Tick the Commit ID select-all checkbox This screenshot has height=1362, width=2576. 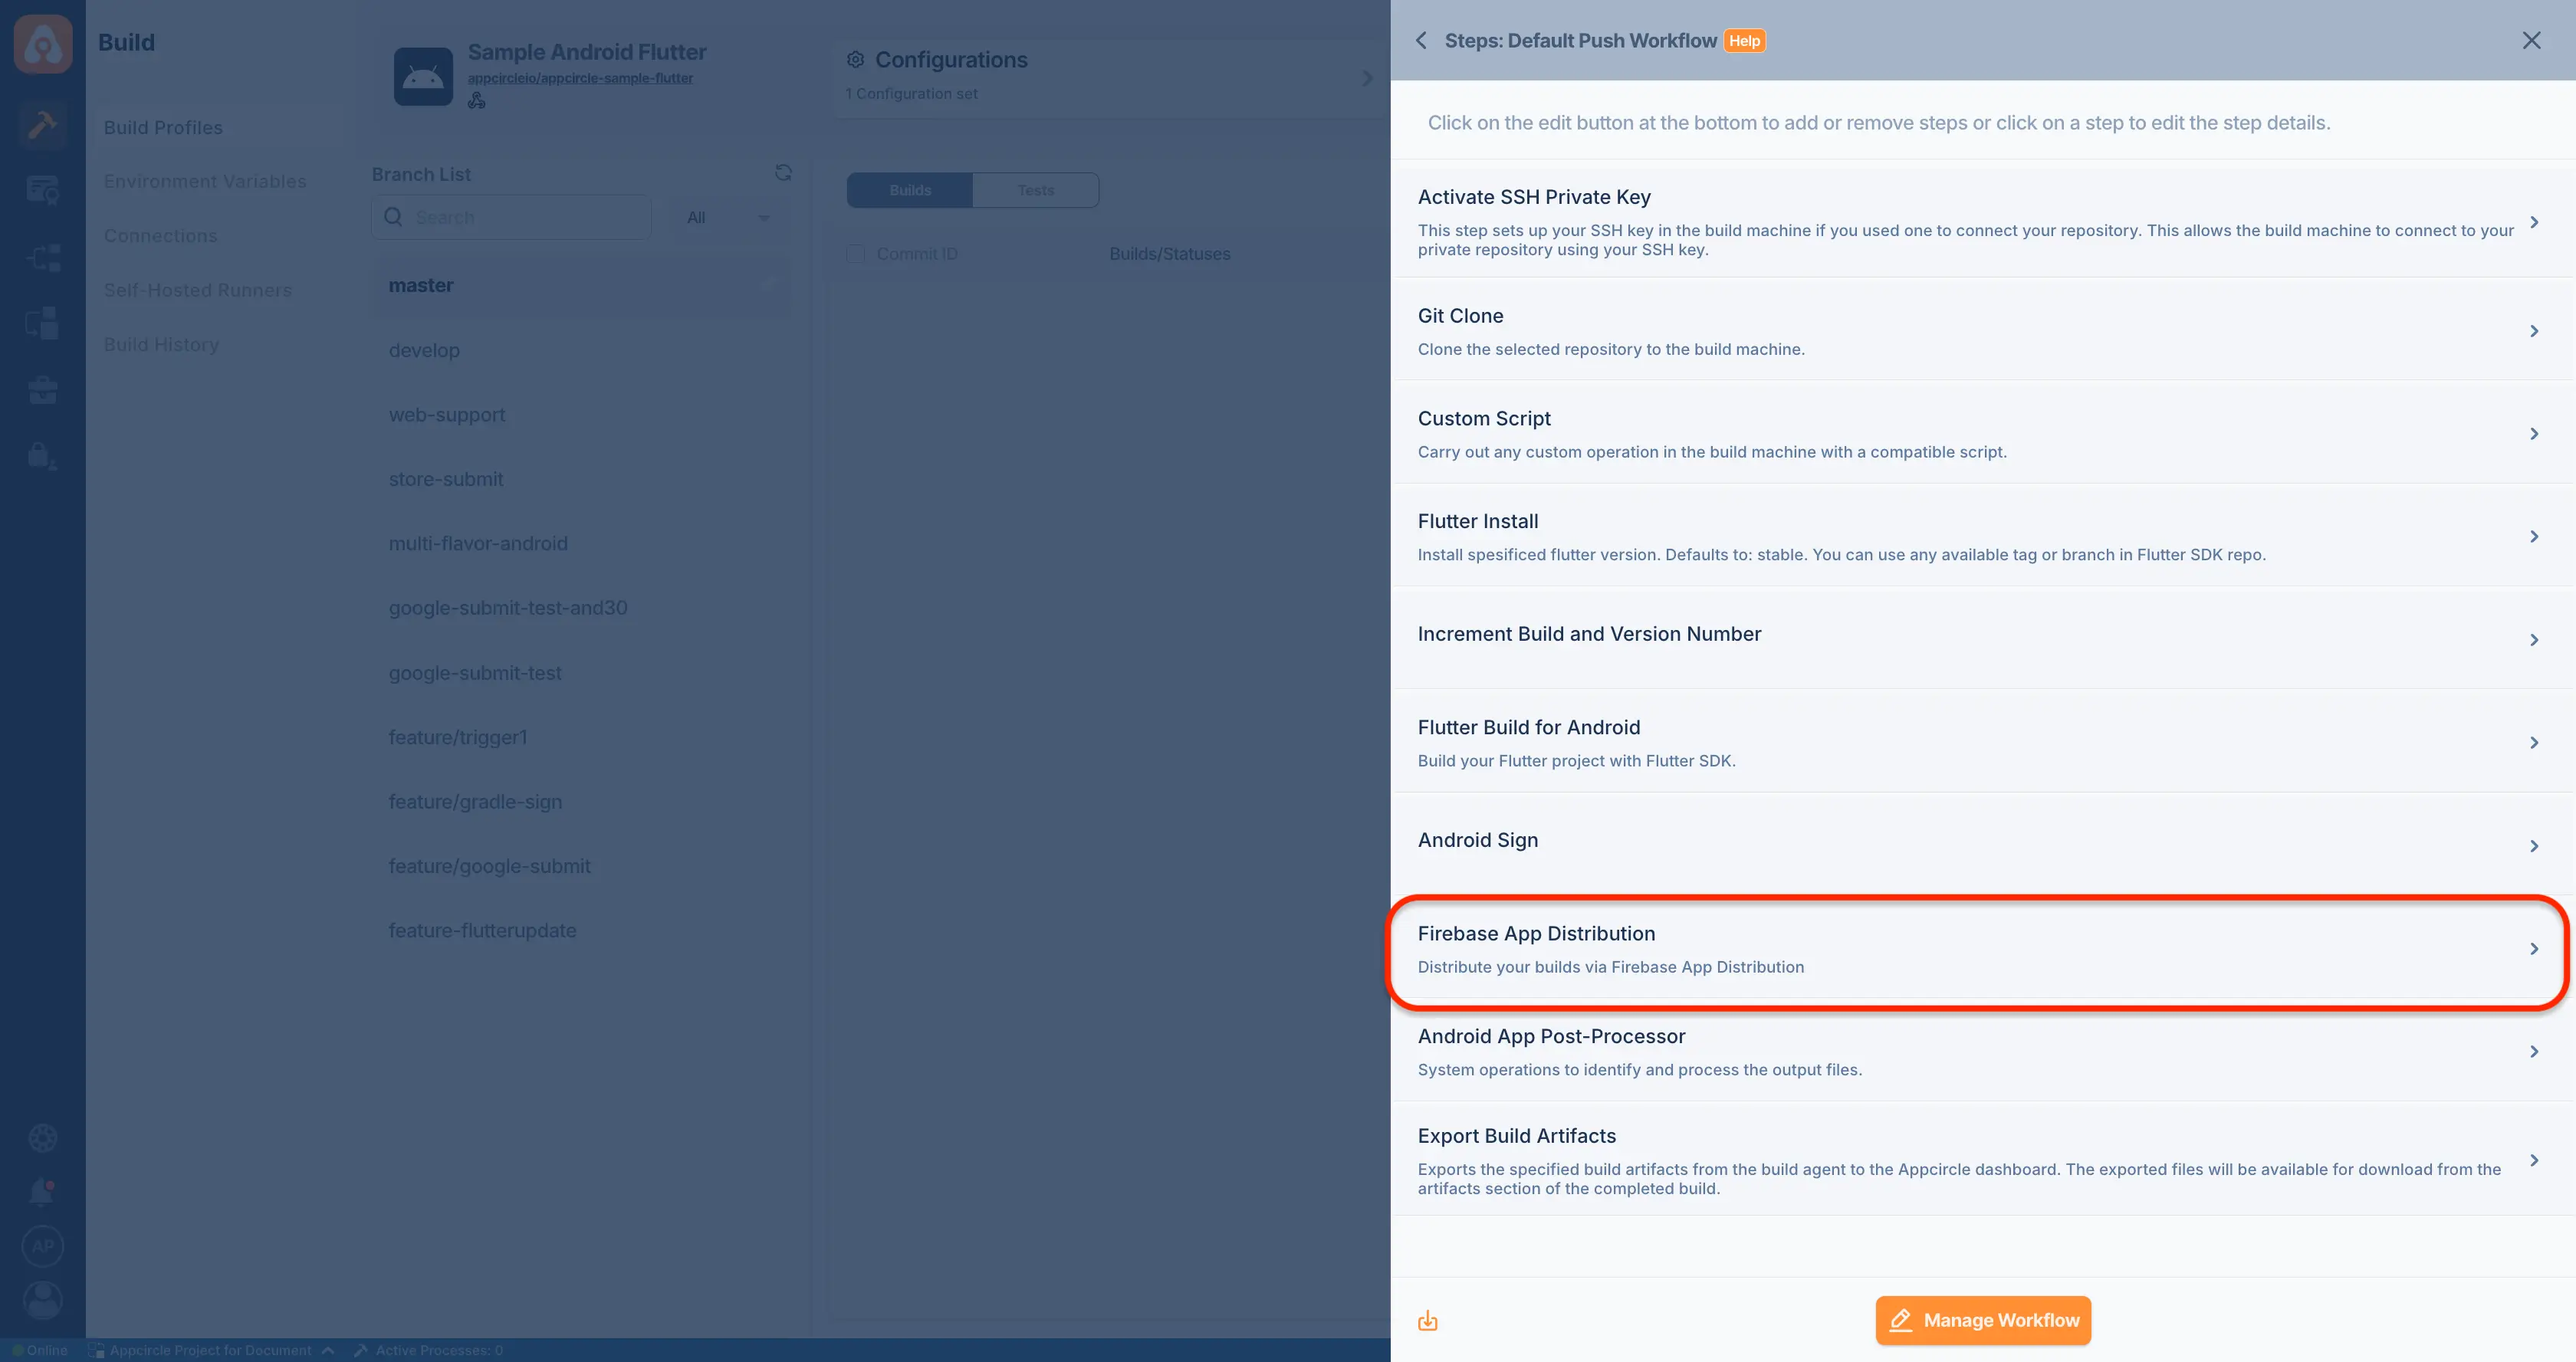pos(856,254)
